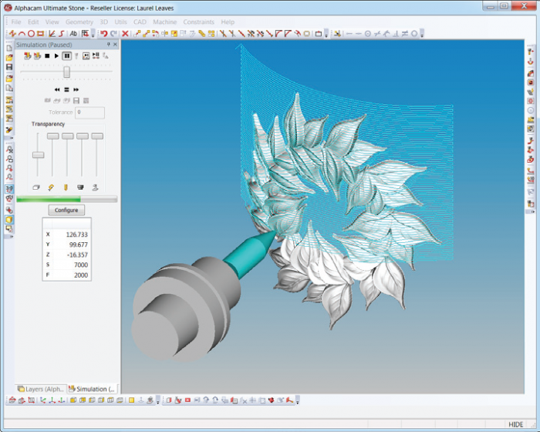
Task: Click the yellow cube icon in left sidebar
Action: click(9, 220)
